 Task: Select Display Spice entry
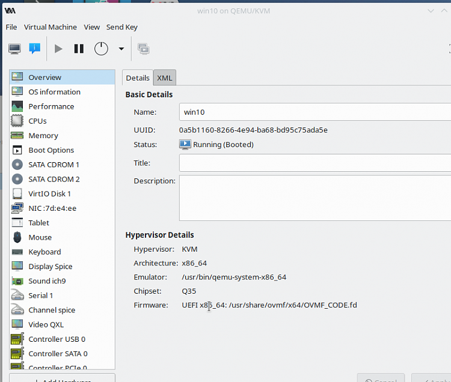[62, 267]
